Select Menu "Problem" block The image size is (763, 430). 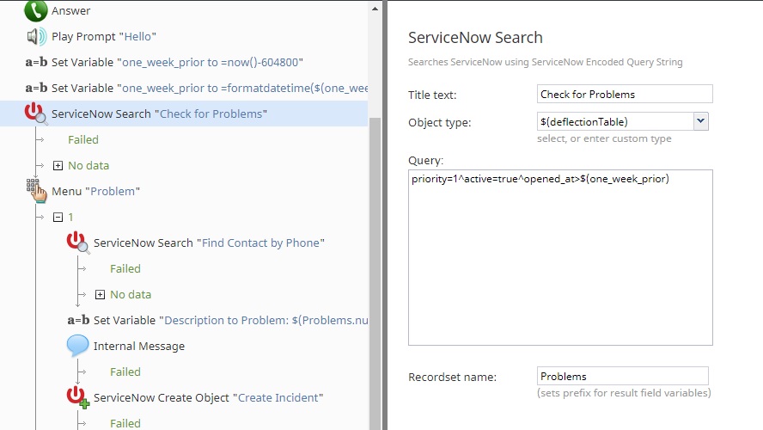coord(95,192)
